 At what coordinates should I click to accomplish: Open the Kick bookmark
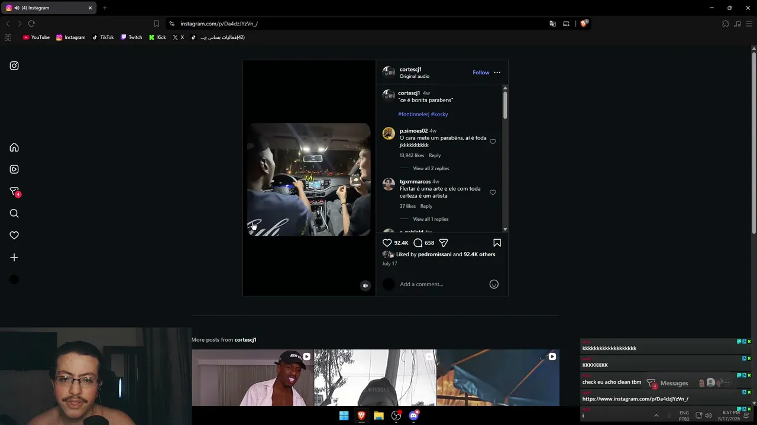(157, 37)
